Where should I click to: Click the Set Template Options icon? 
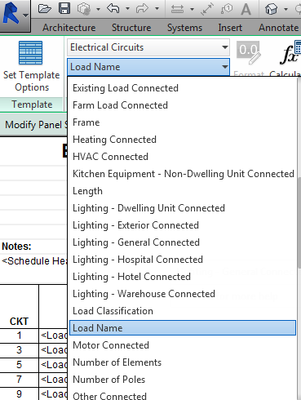coord(31,53)
